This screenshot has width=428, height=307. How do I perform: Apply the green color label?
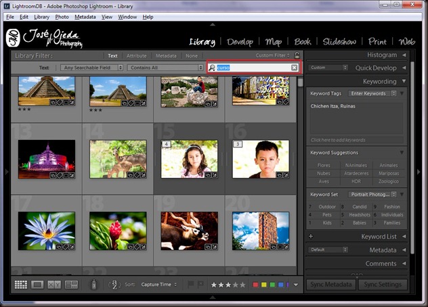272,285
